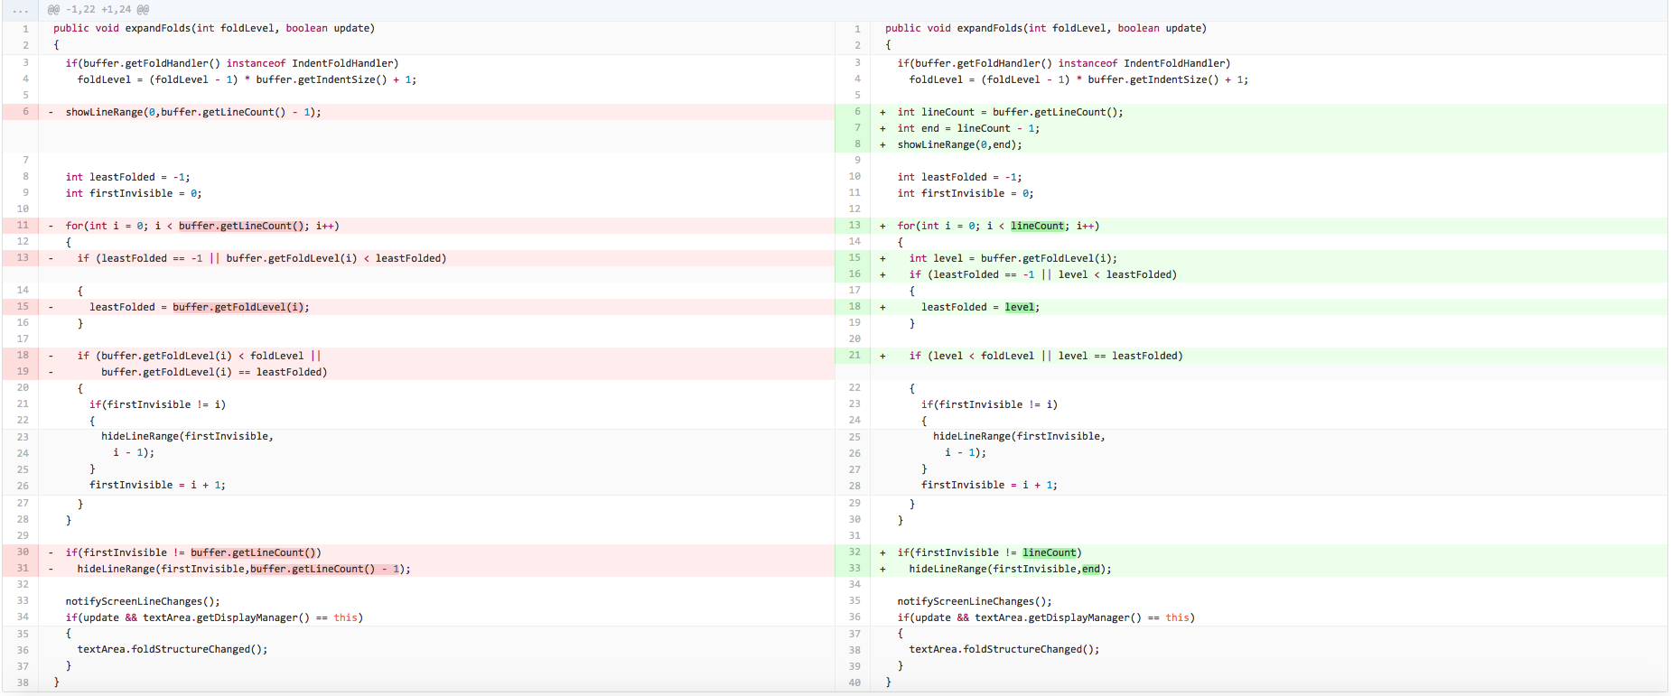Select right-side line number 21 on added if statement
The image size is (1671, 696).
(854, 356)
